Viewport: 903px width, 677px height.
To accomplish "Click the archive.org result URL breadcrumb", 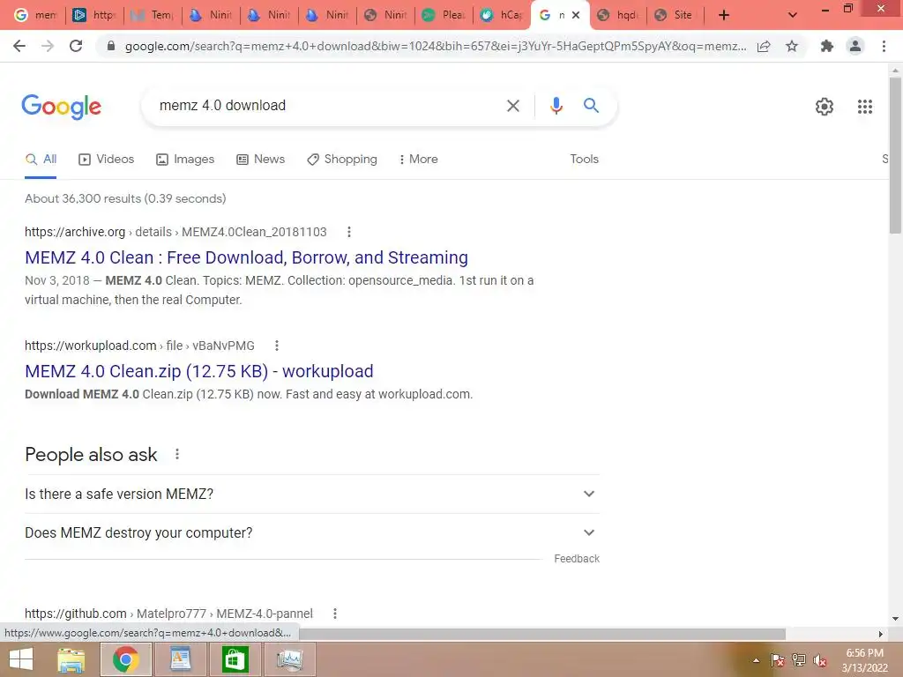I will [x=175, y=232].
